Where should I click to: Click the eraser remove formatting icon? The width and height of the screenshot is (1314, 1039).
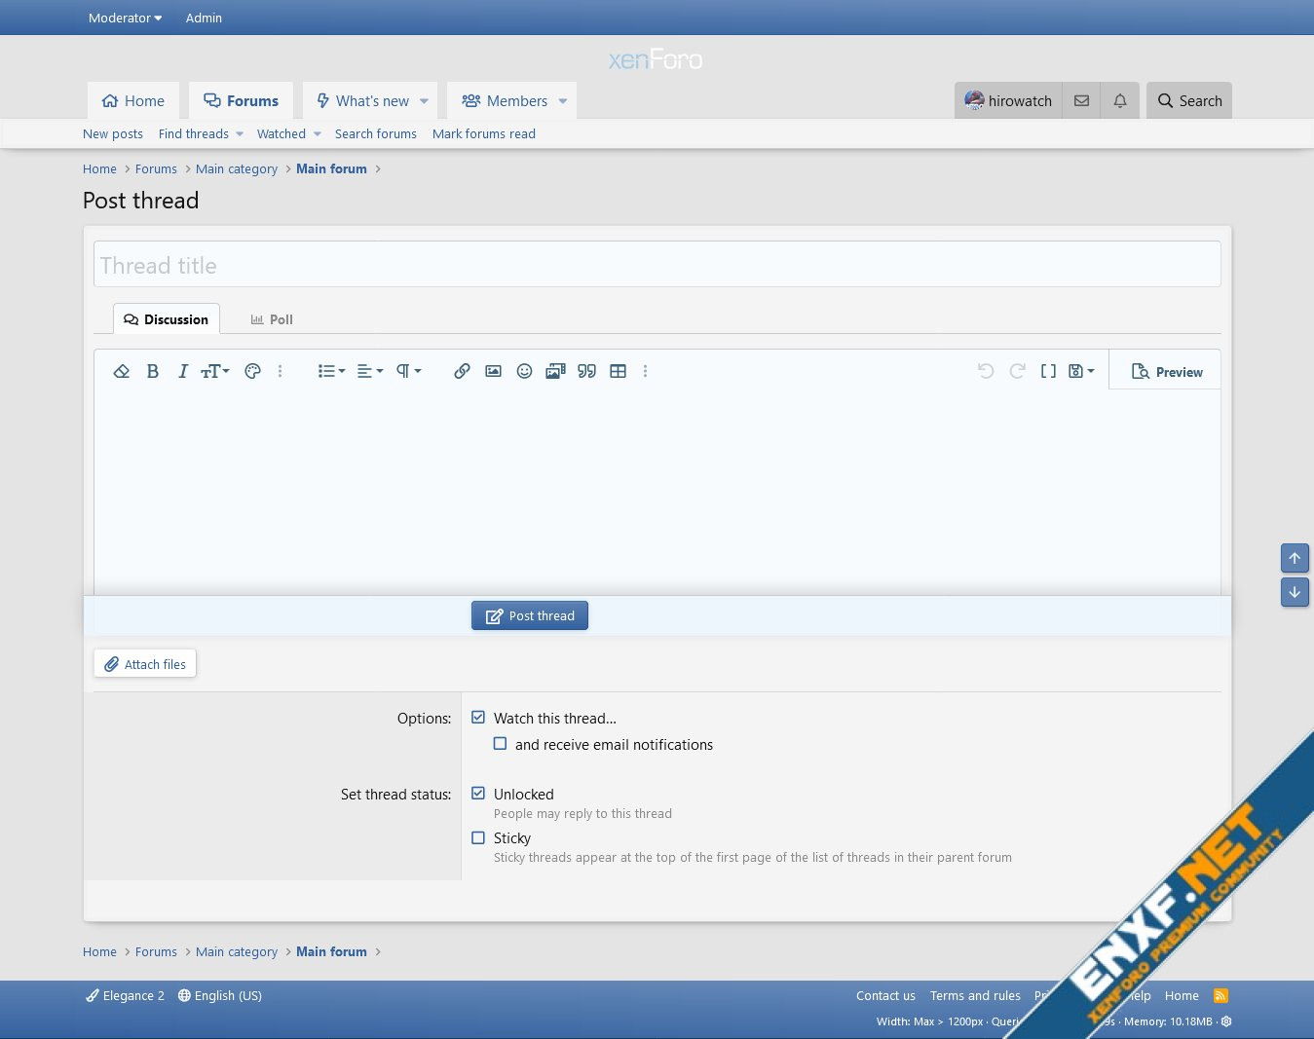tap(122, 371)
